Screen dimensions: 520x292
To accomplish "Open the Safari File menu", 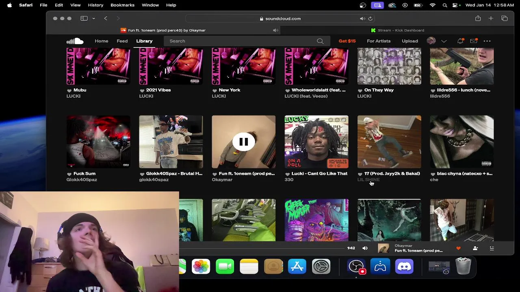I will 43,5.
